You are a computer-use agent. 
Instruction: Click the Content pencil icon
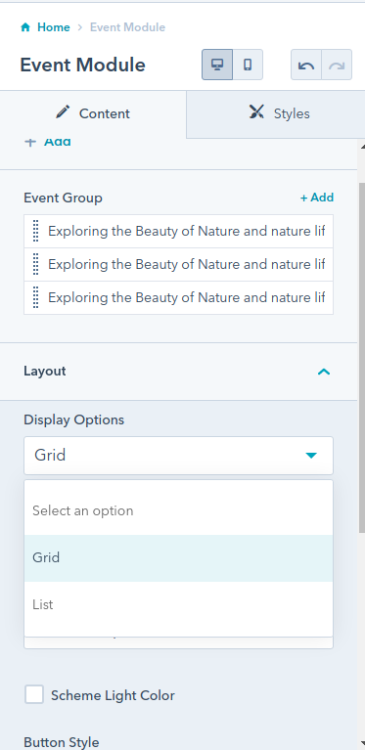pos(63,112)
